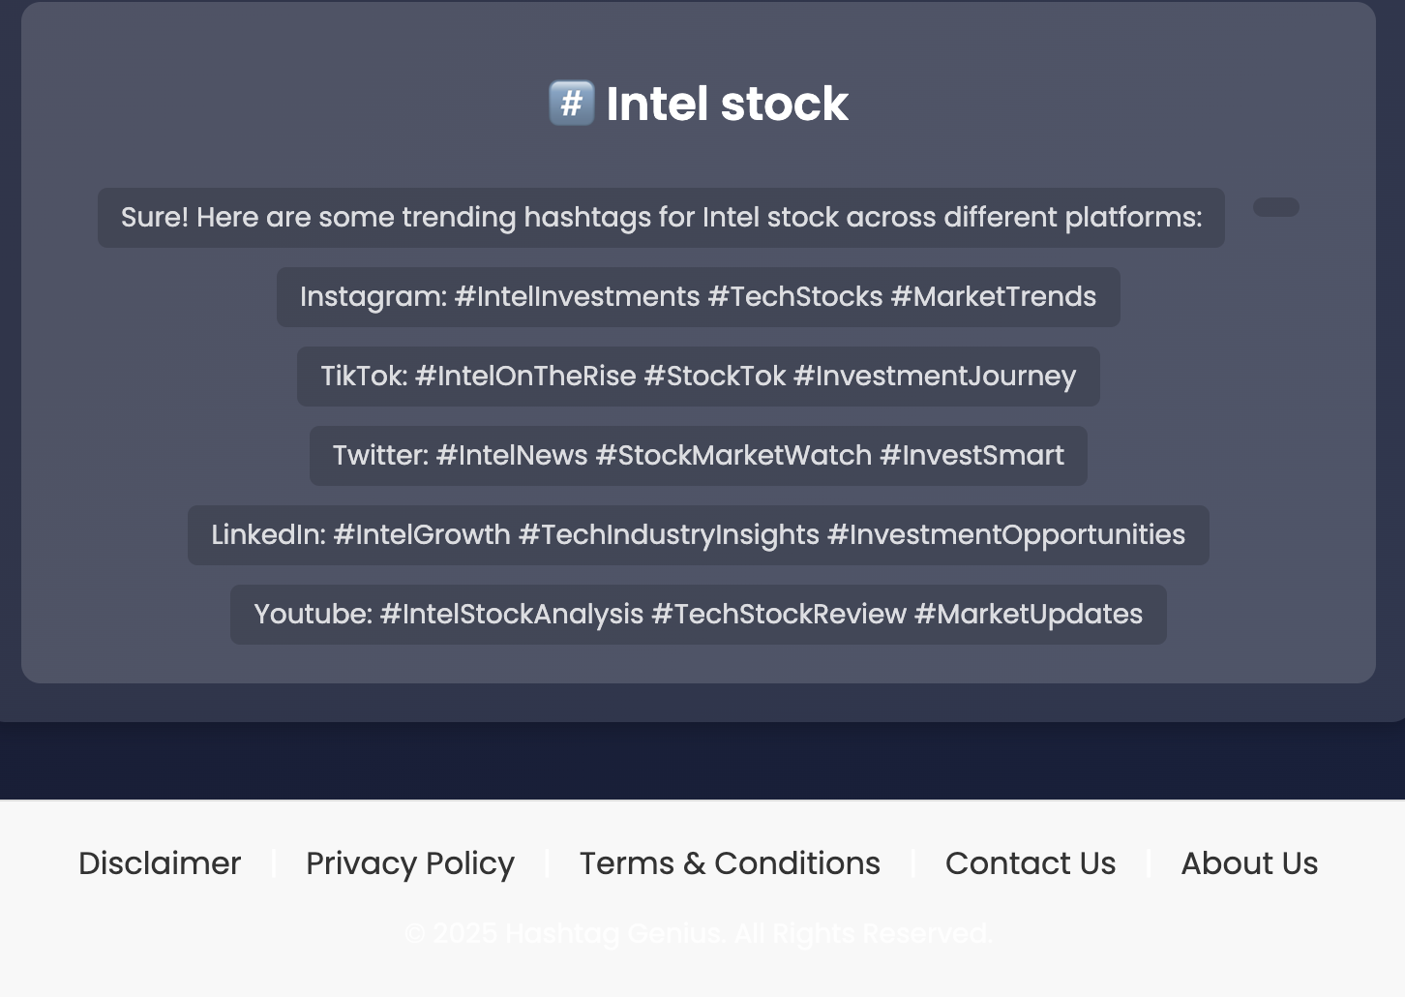Click the #MarketUpdates hashtag

pos(1029,615)
